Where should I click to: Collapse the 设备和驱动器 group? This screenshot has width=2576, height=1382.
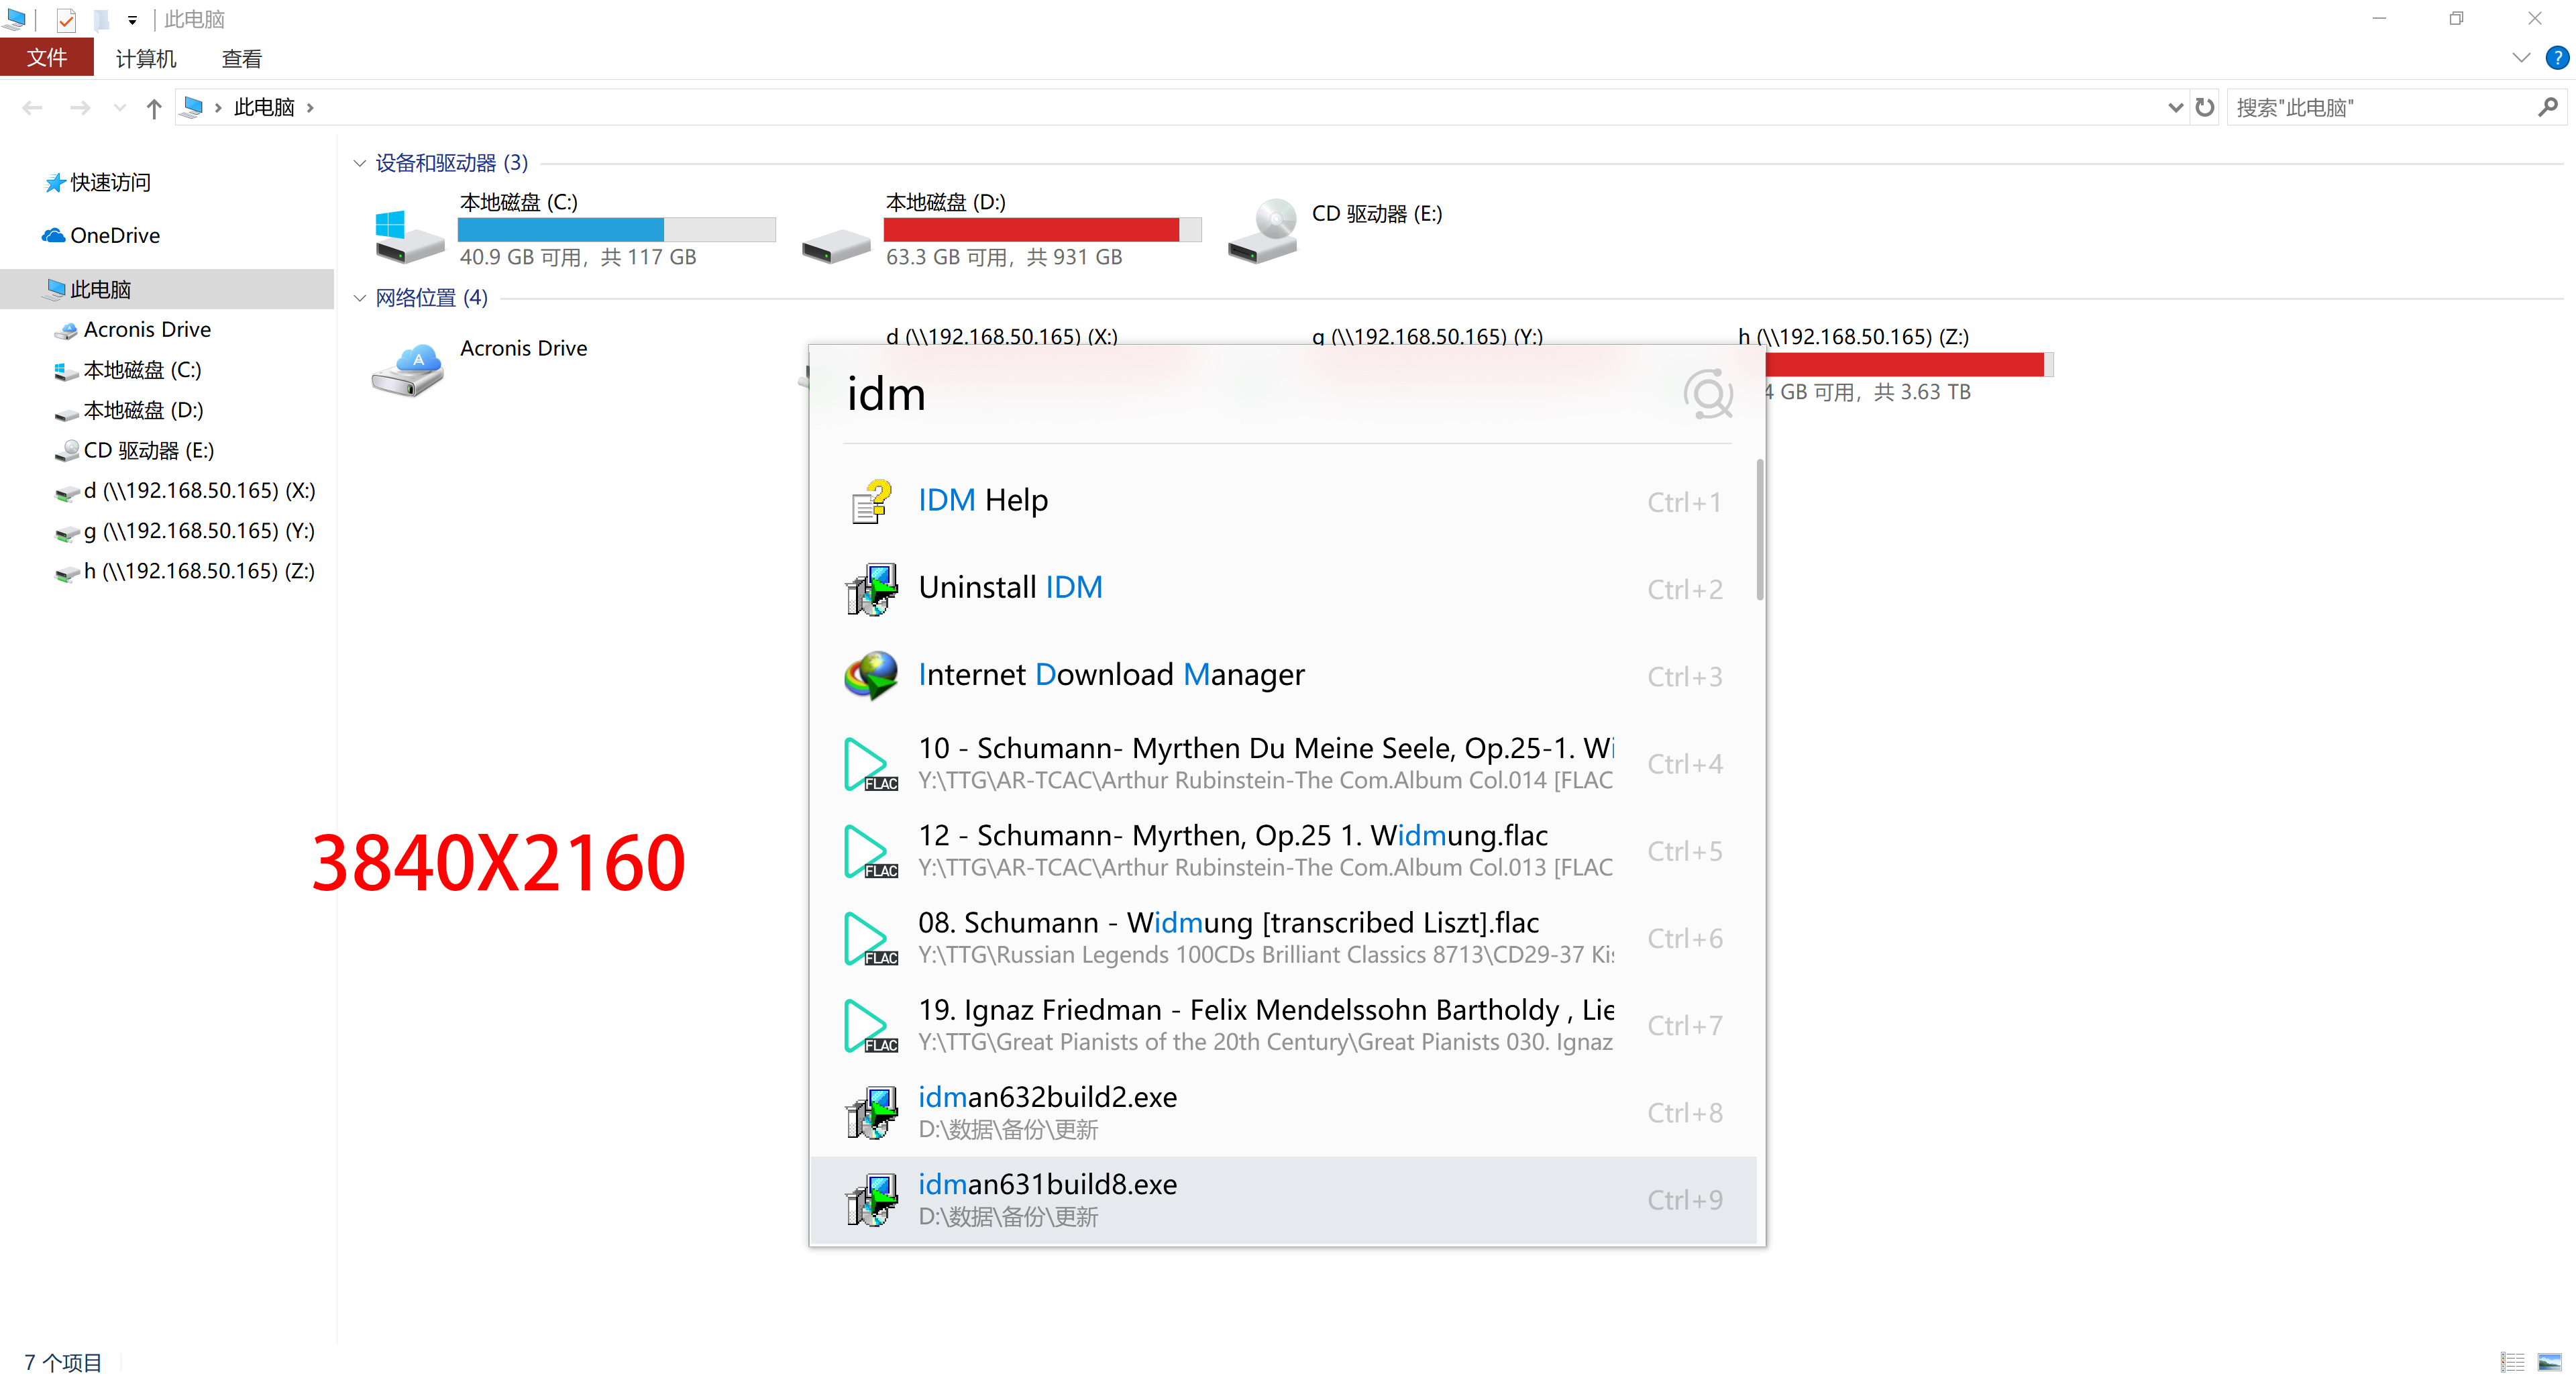(x=360, y=163)
